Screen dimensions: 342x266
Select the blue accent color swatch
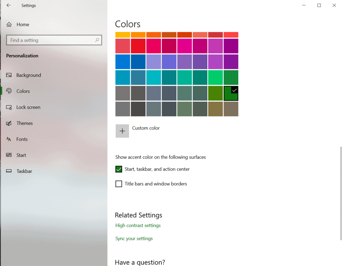(x=122, y=61)
